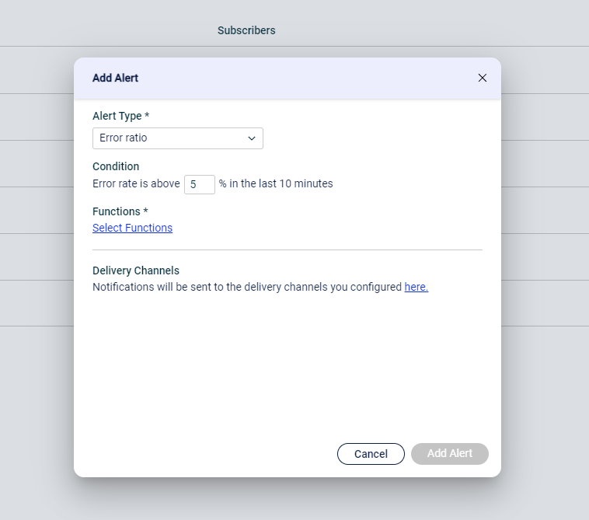This screenshot has height=520, width=589.
Task: Click the Subscribers column header behind the dialog
Action: click(x=246, y=30)
